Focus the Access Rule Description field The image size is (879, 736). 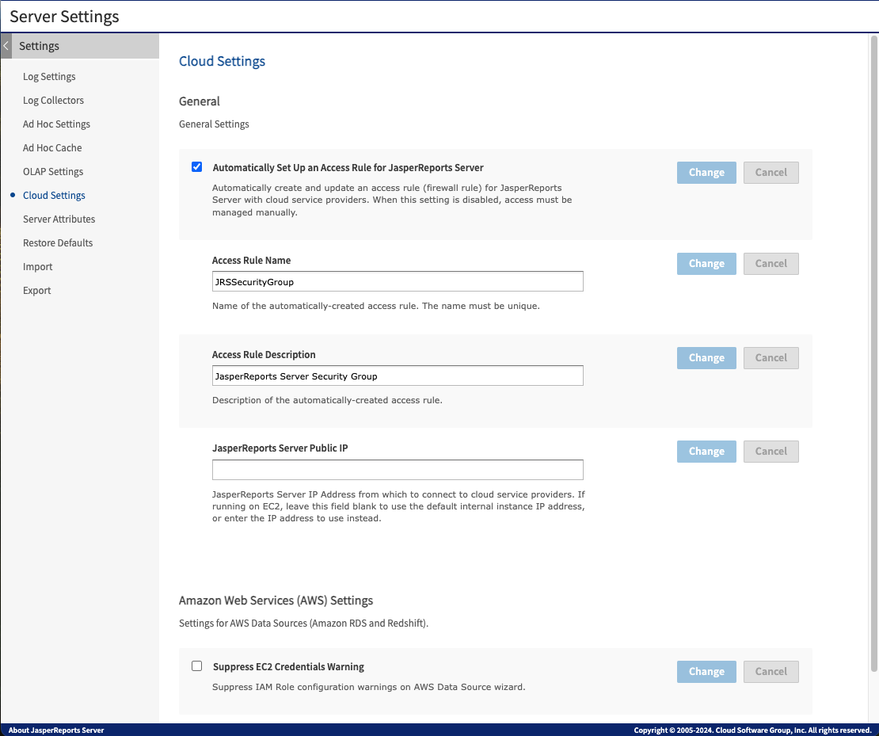tap(398, 376)
